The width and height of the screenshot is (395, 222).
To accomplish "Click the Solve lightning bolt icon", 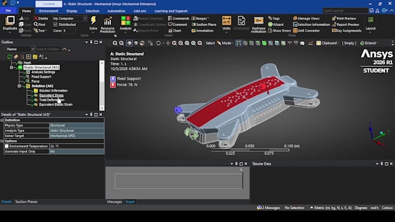I will tap(93, 21).
